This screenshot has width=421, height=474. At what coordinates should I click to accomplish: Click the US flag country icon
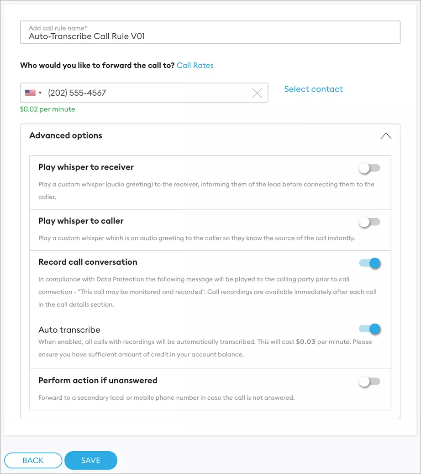pos(30,93)
